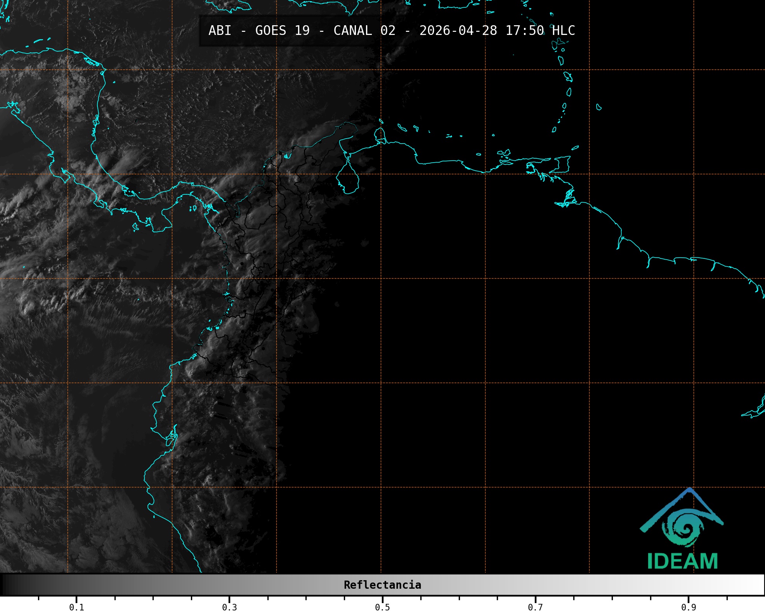
Task: Click the IDEAM green text label
Action: [x=682, y=562]
